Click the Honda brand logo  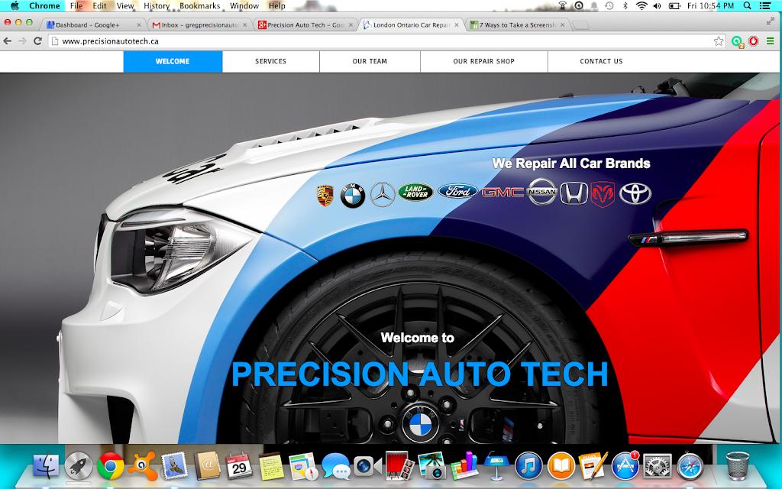tap(574, 193)
